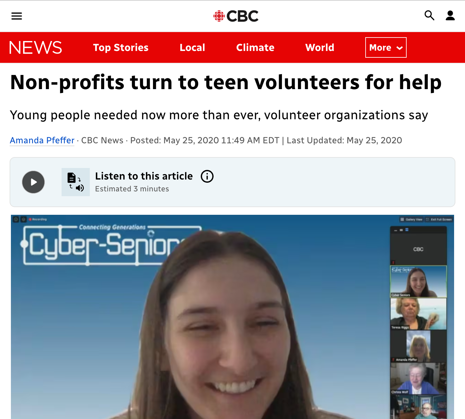
Task: Expand the More dropdown menu
Action: point(386,47)
